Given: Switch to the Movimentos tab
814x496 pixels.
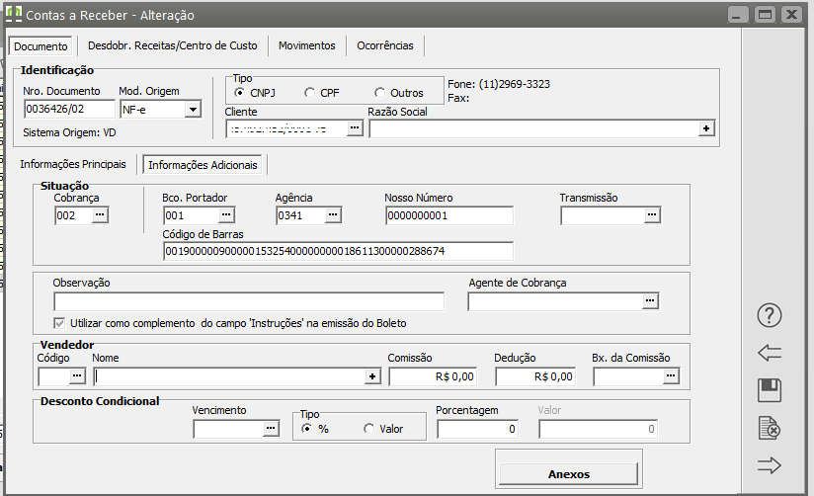Looking at the screenshot, I should [x=306, y=45].
